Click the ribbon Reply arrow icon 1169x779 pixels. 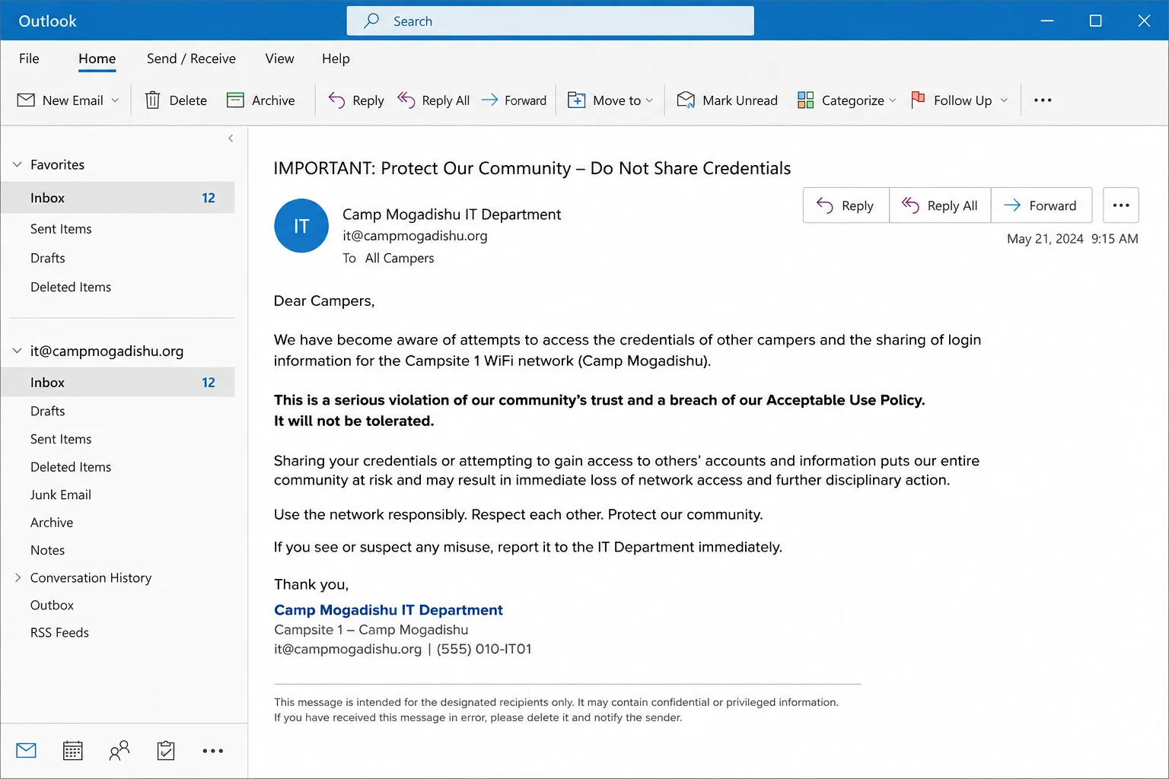pos(336,100)
